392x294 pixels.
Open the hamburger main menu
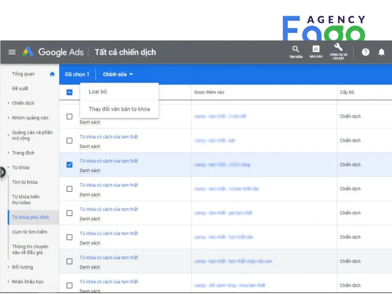[x=12, y=52]
